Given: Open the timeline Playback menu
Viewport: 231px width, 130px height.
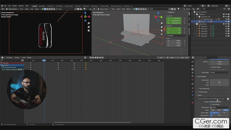Looking at the screenshot, I should 10,58.
